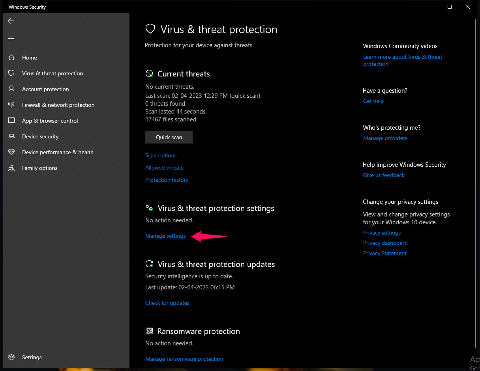Screen dimensions: 480x371
Task: Click the Get help link
Action: click(x=373, y=101)
